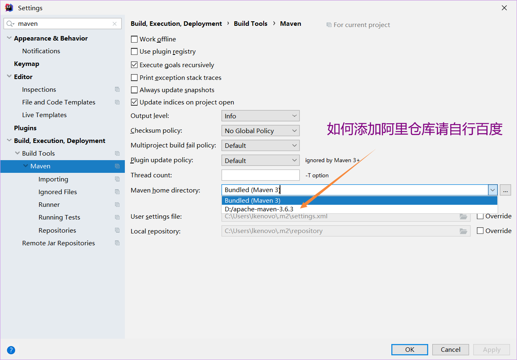Browse Maven home directory with ellipsis button
Image resolution: width=517 pixels, height=360 pixels.
click(506, 190)
